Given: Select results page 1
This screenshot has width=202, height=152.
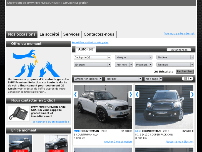Looking at the screenshot, I should click(186, 79).
